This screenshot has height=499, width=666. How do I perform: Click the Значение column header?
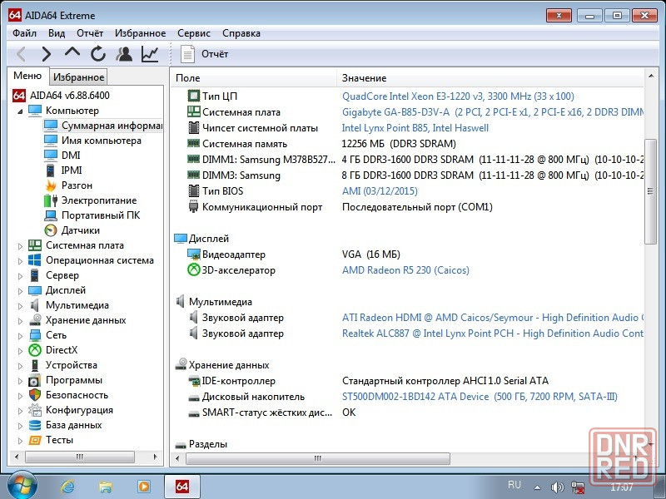point(491,78)
